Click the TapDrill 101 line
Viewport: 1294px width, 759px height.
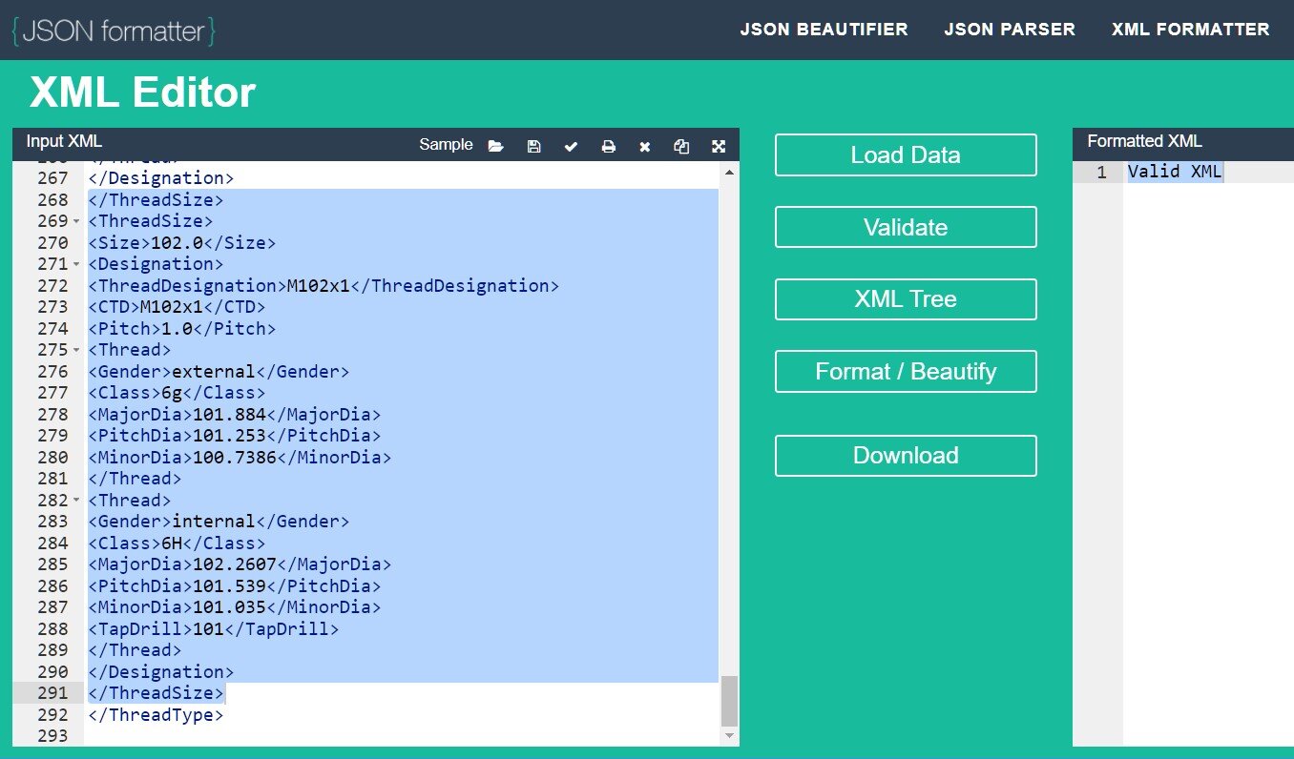click(213, 629)
